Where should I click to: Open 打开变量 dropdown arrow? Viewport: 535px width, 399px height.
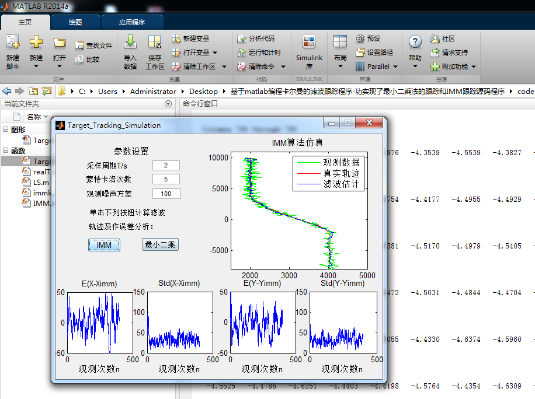[x=215, y=52]
